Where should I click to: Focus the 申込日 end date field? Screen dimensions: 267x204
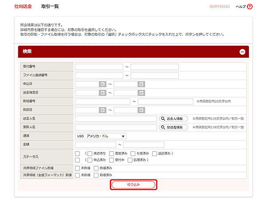(x=126, y=84)
